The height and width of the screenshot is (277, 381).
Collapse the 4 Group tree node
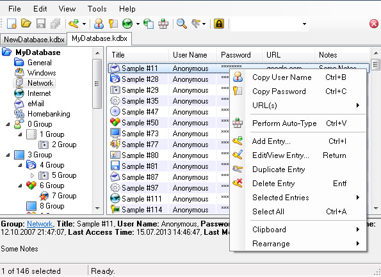(x=20, y=165)
